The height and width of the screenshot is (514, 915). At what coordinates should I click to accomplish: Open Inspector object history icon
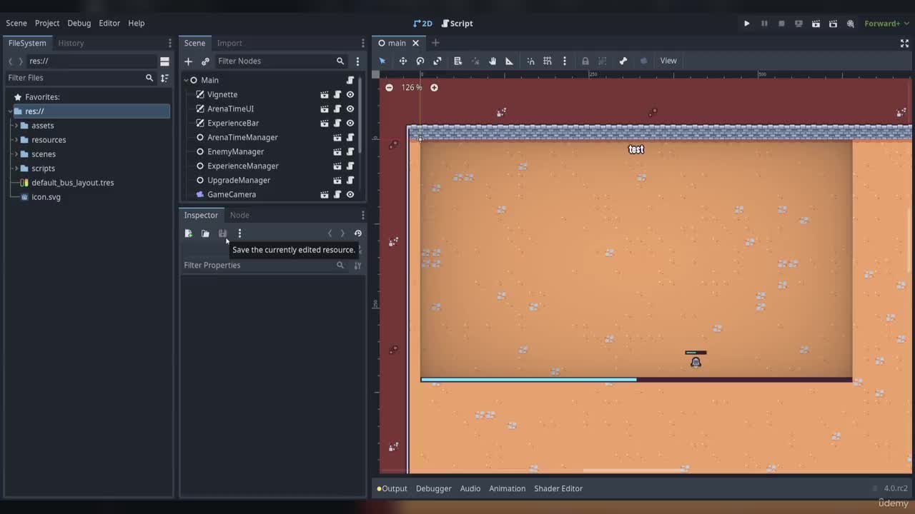click(358, 233)
